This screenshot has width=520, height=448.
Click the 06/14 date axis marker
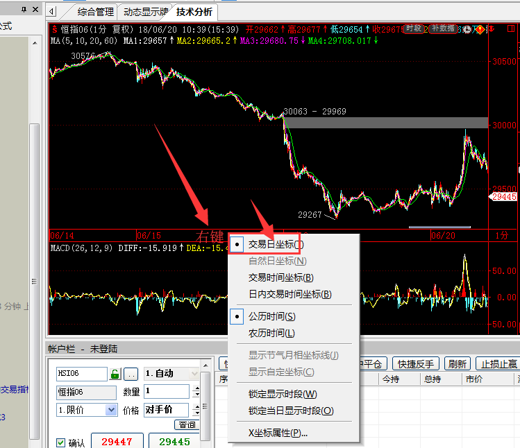coord(62,236)
